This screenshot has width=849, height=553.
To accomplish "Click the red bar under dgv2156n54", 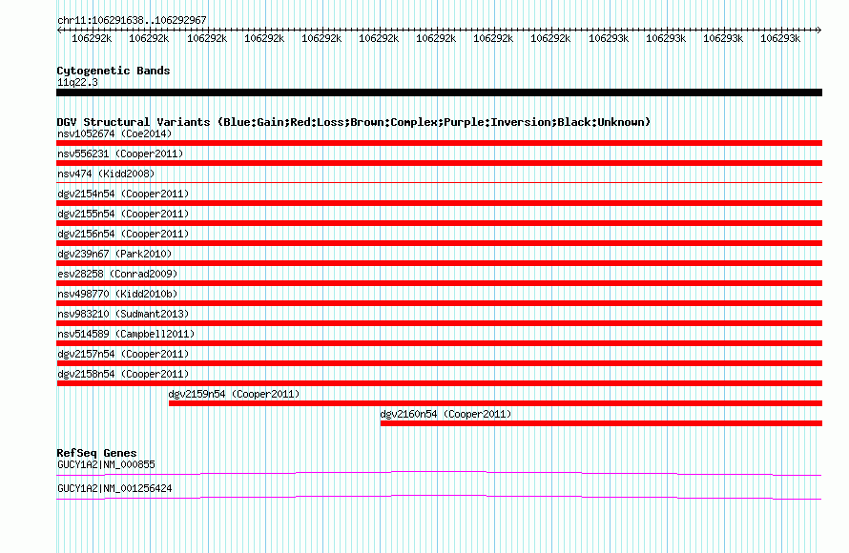I will [x=439, y=243].
